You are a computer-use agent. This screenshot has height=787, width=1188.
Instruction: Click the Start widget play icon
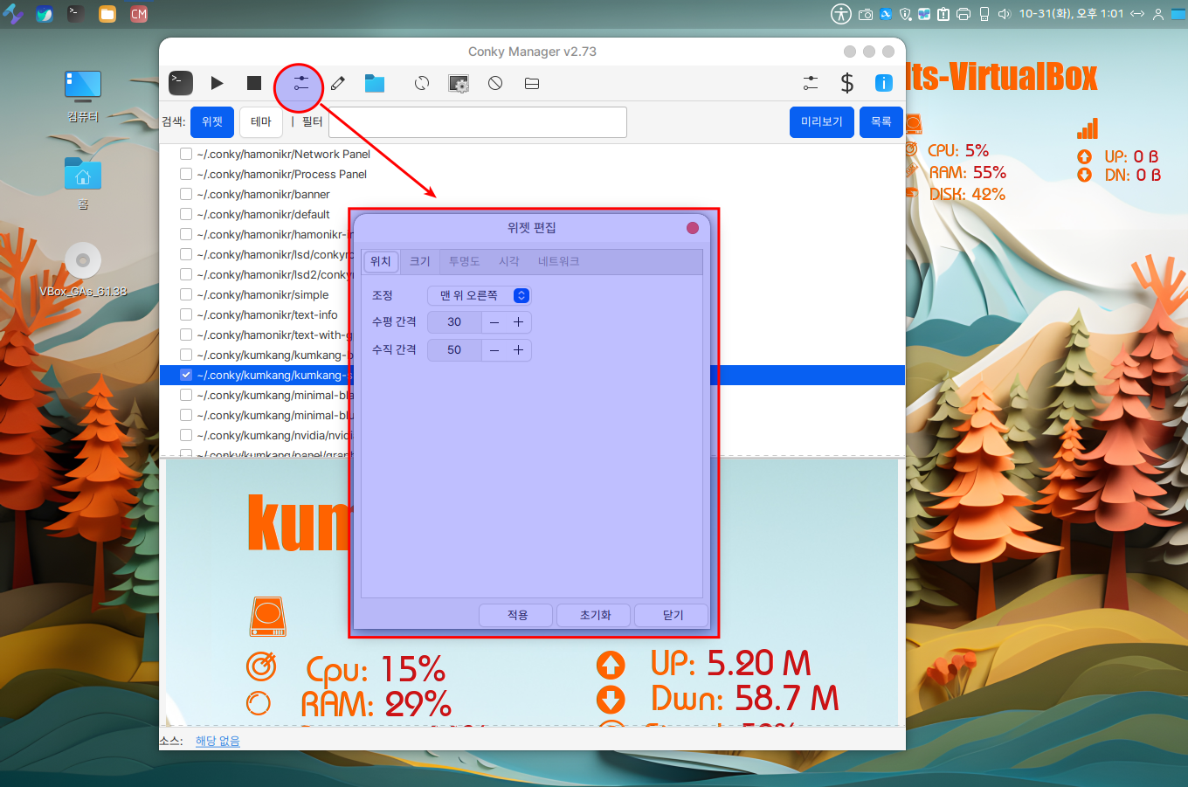click(x=217, y=83)
